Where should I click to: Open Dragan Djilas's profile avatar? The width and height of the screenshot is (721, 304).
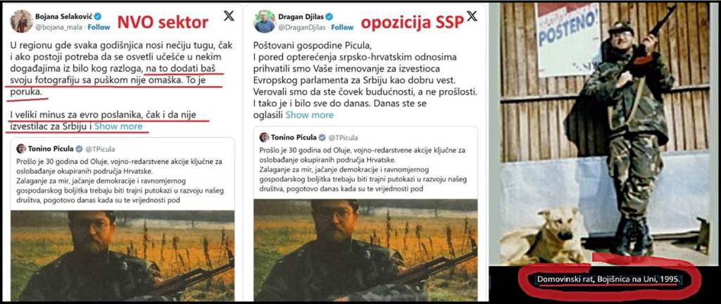click(265, 21)
